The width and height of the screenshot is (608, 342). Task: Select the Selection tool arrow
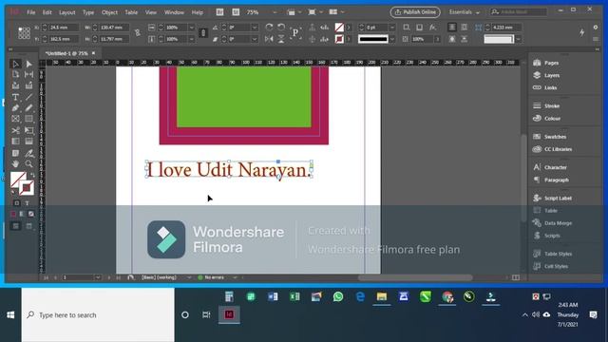pos(15,64)
